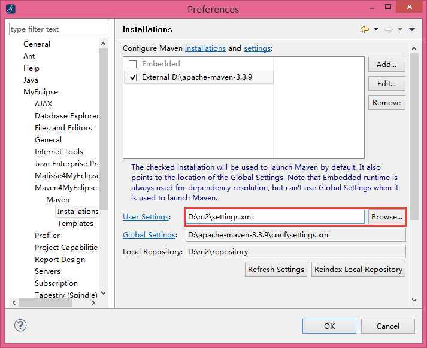Open the back history dropdown arrow

(x=376, y=29)
